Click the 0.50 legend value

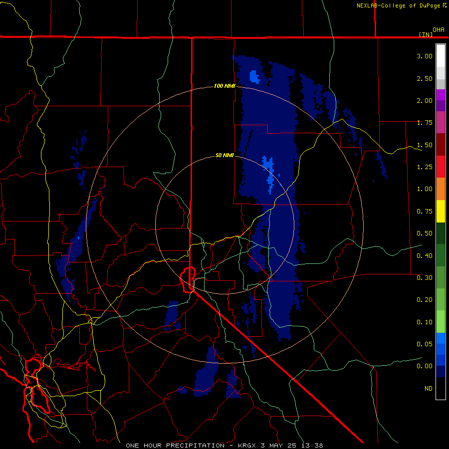click(425, 233)
